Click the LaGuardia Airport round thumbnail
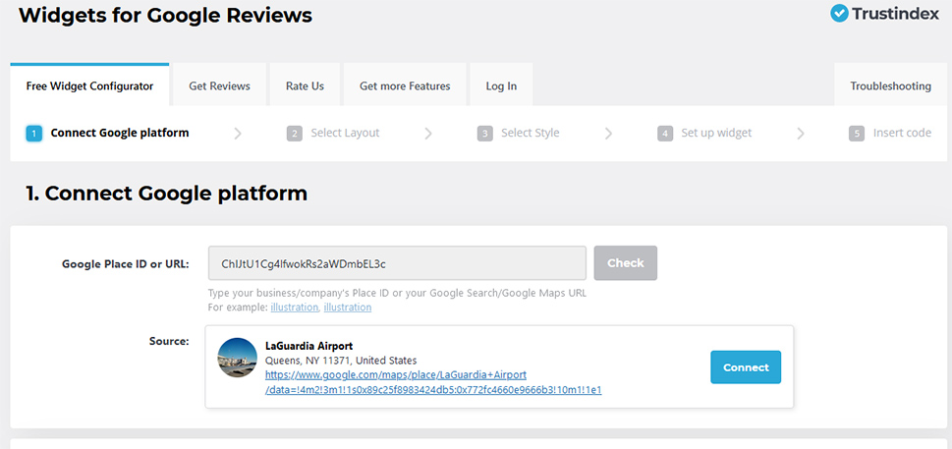Screen dimensions: 952x449 [238, 358]
